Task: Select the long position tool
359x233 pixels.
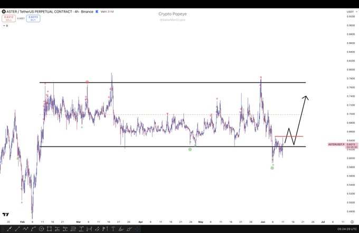Action: 57,229
